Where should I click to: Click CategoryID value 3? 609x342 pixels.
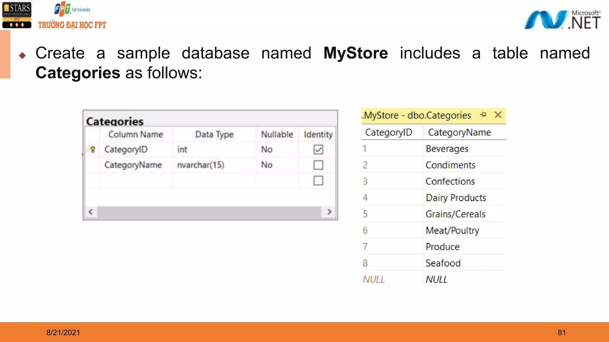pyautogui.click(x=392, y=181)
